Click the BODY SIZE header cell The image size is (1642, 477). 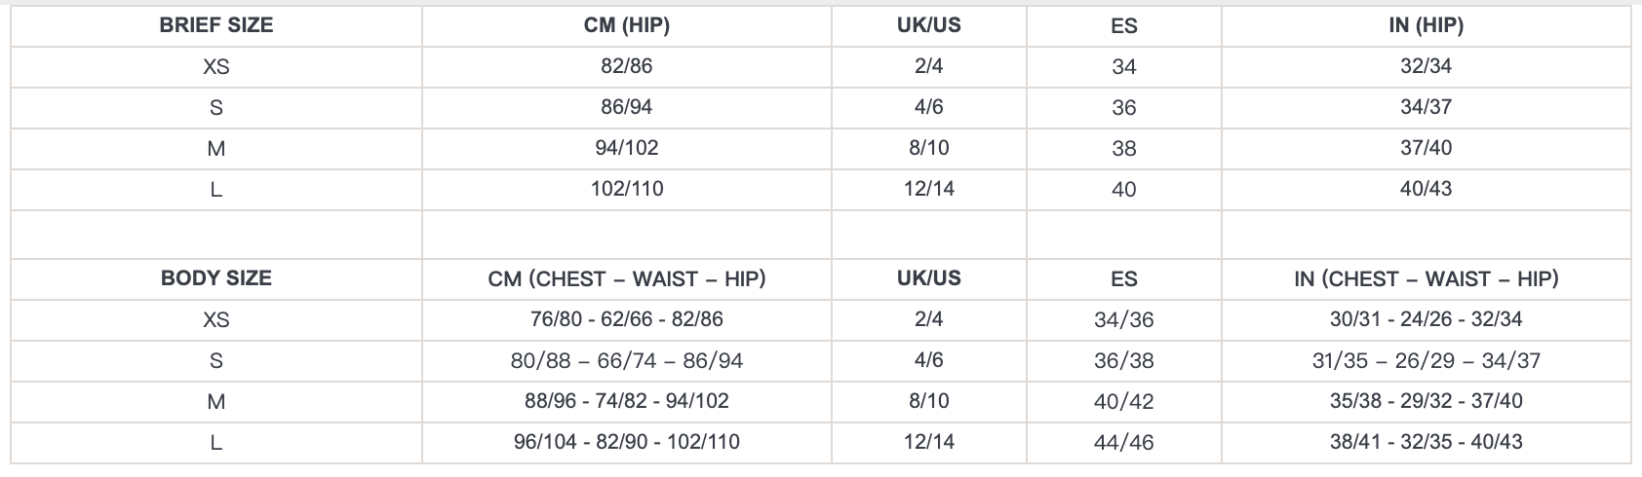(216, 278)
